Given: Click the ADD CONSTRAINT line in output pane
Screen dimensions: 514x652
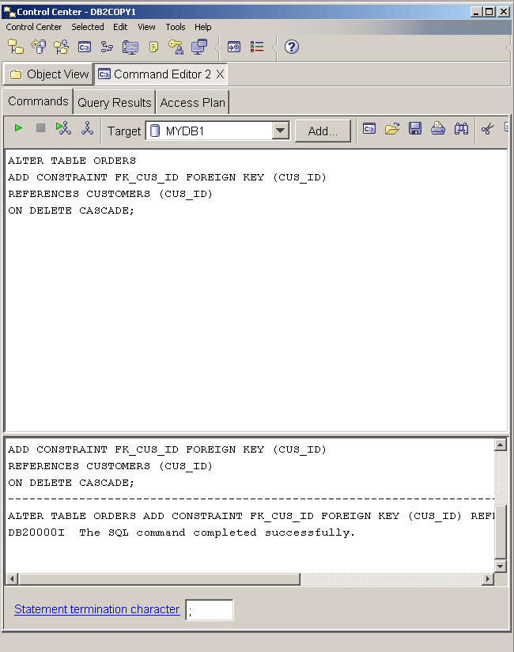Looking at the screenshot, I should coord(167,449).
